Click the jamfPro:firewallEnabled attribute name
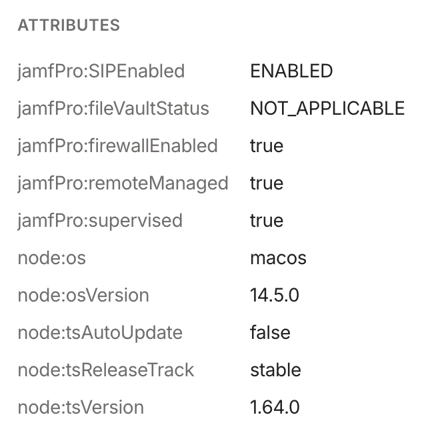This screenshot has height=439, width=424. [x=117, y=145]
